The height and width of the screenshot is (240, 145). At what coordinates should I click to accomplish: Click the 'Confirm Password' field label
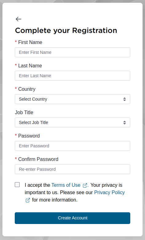tap(38, 159)
